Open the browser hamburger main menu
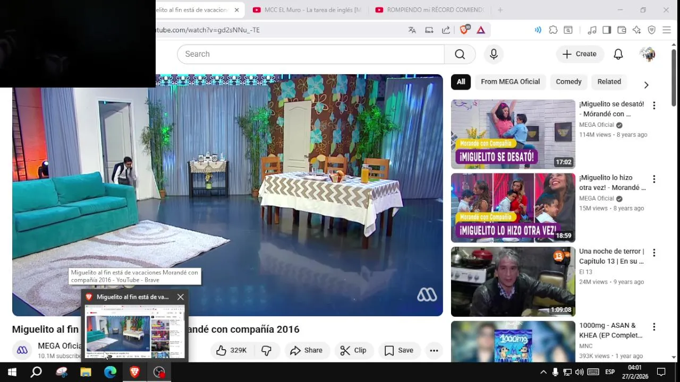Image resolution: width=680 pixels, height=382 pixels. (667, 30)
